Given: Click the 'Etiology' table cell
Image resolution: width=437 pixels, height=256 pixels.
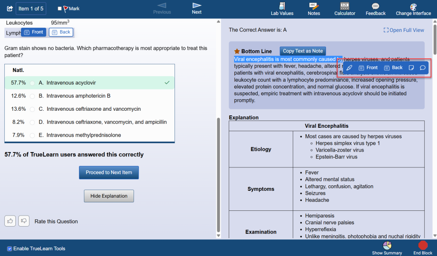Looking at the screenshot, I should [261, 149].
